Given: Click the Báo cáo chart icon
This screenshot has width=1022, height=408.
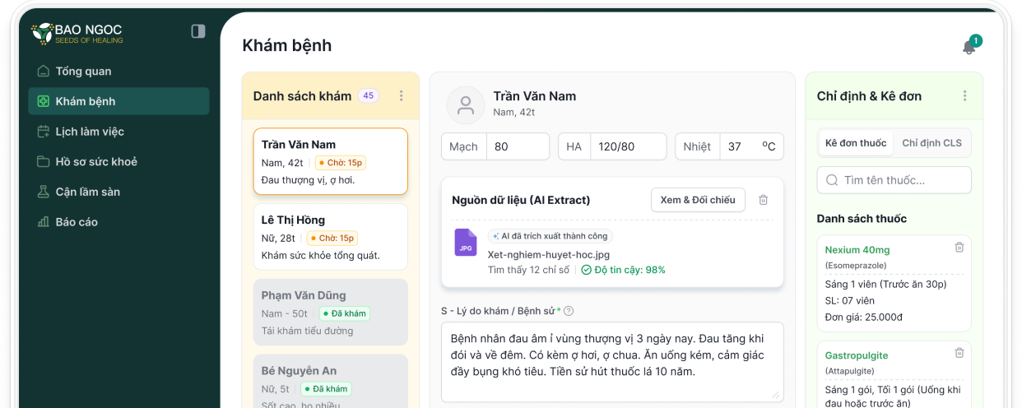Looking at the screenshot, I should point(43,222).
